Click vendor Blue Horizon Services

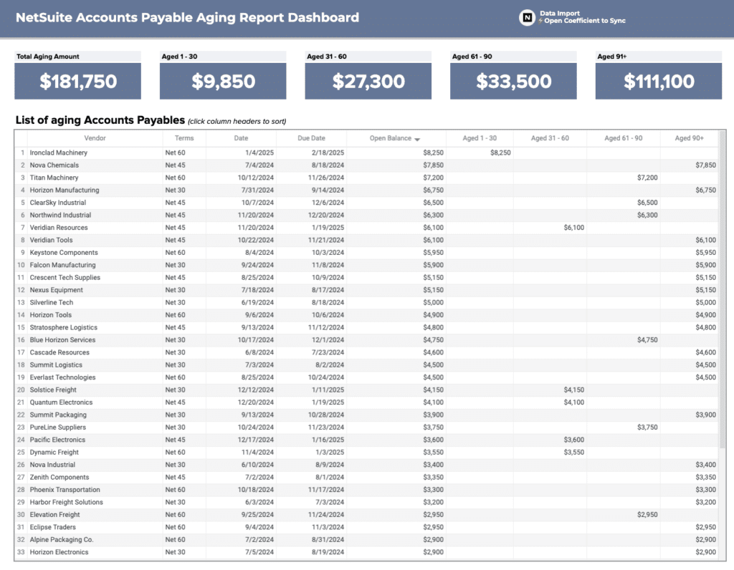[62, 340]
